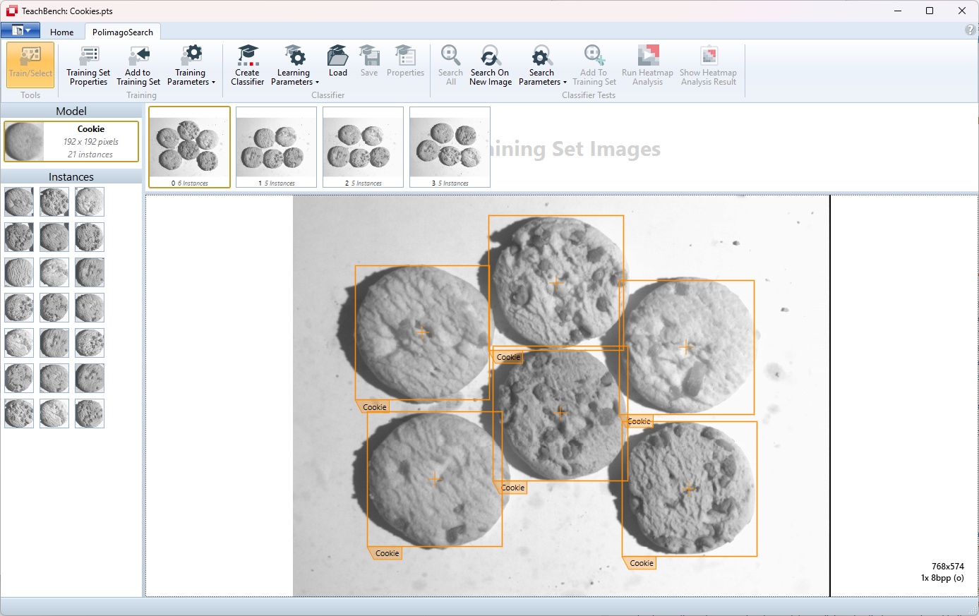Click the Cookie label of bottom-right bounding box

point(641,563)
